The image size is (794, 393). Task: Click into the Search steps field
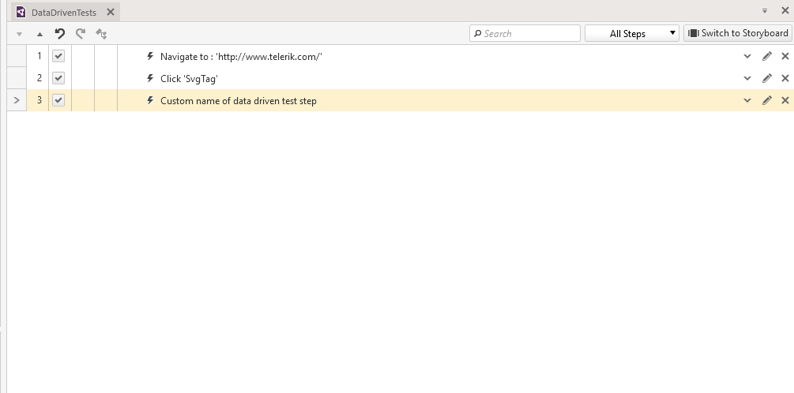coord(529,33)
